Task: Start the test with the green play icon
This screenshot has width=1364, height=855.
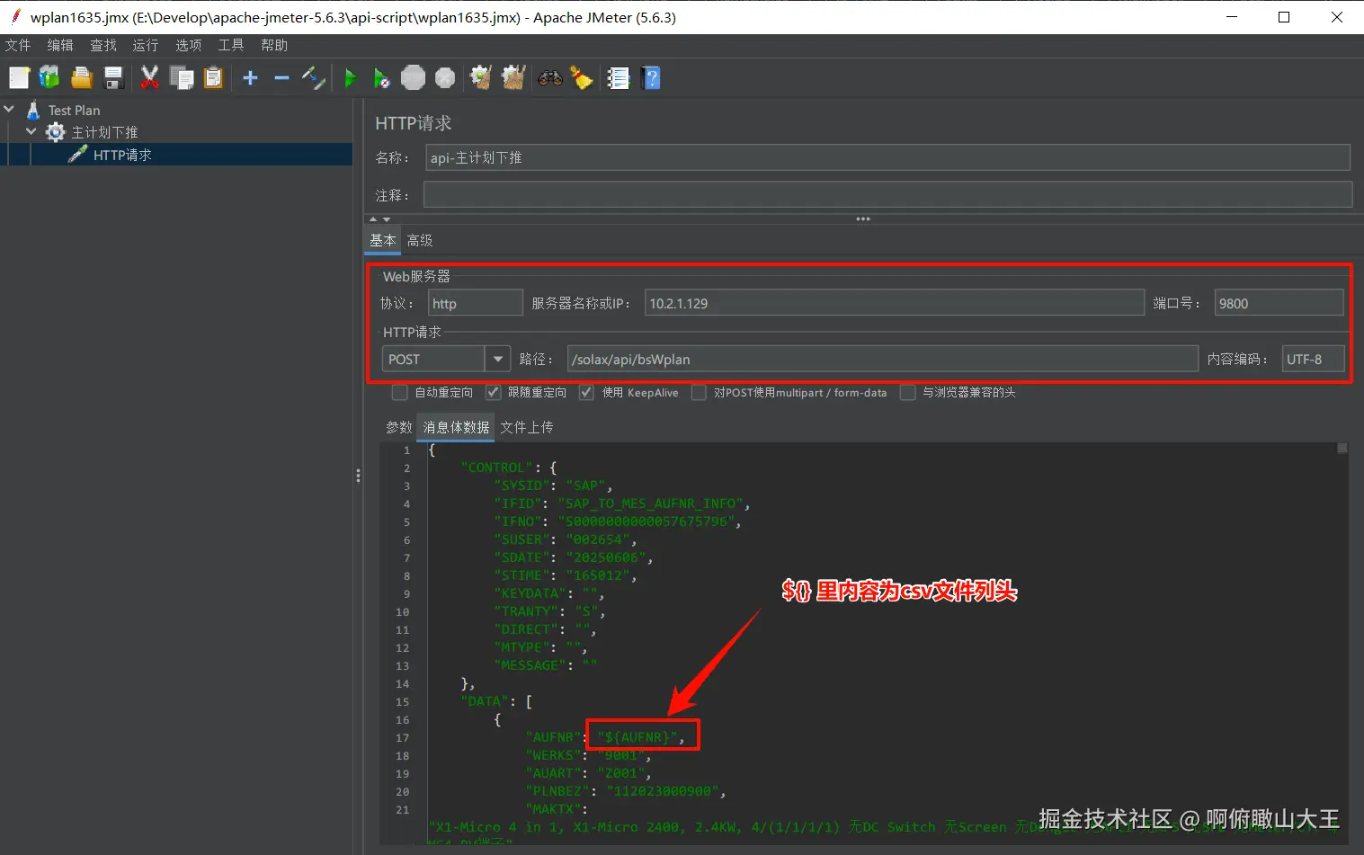Action: click(x=350, y=78)
